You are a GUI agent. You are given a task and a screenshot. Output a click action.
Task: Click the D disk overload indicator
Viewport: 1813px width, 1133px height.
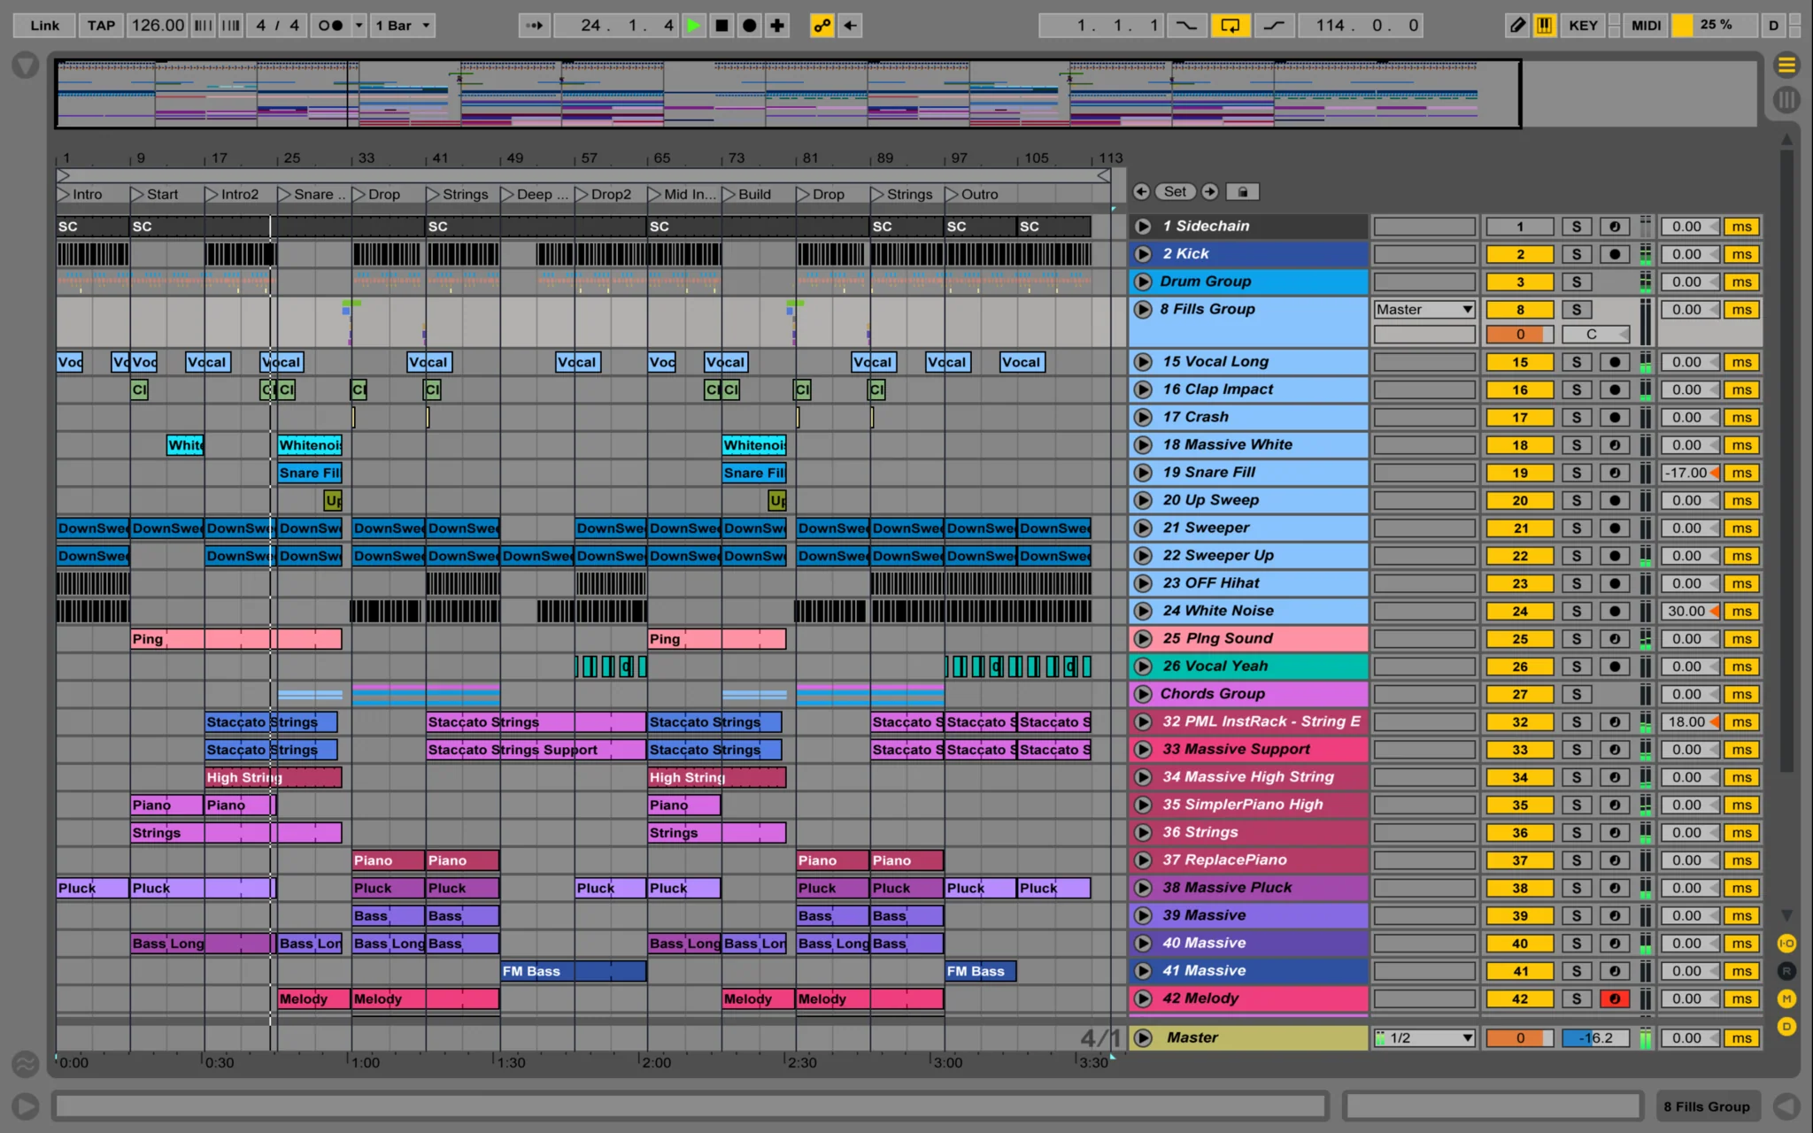pos(1773,26)
